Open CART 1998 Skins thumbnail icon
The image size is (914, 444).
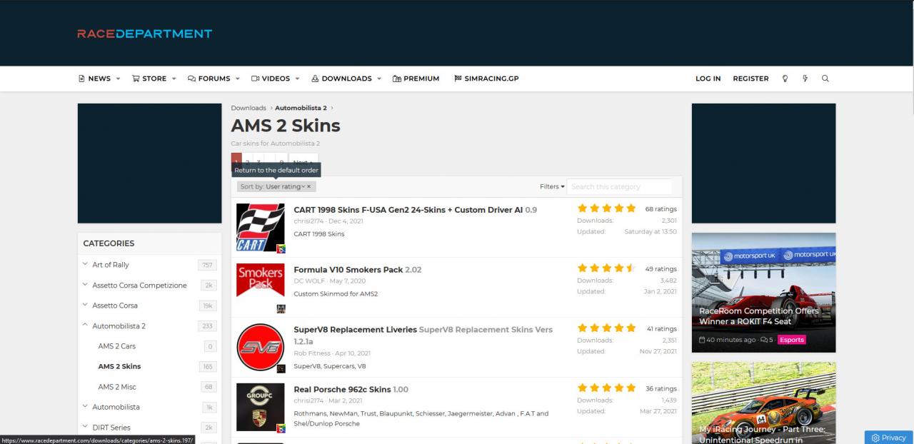coord(261,228)
